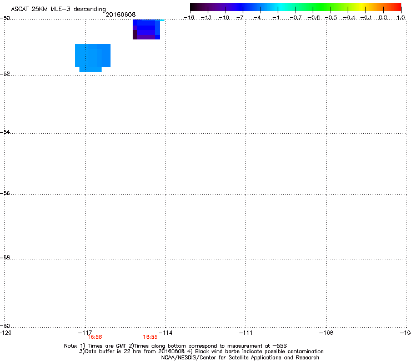Click the red 18:56 pass time
This screenshot has width=411, height=361.
94,337
